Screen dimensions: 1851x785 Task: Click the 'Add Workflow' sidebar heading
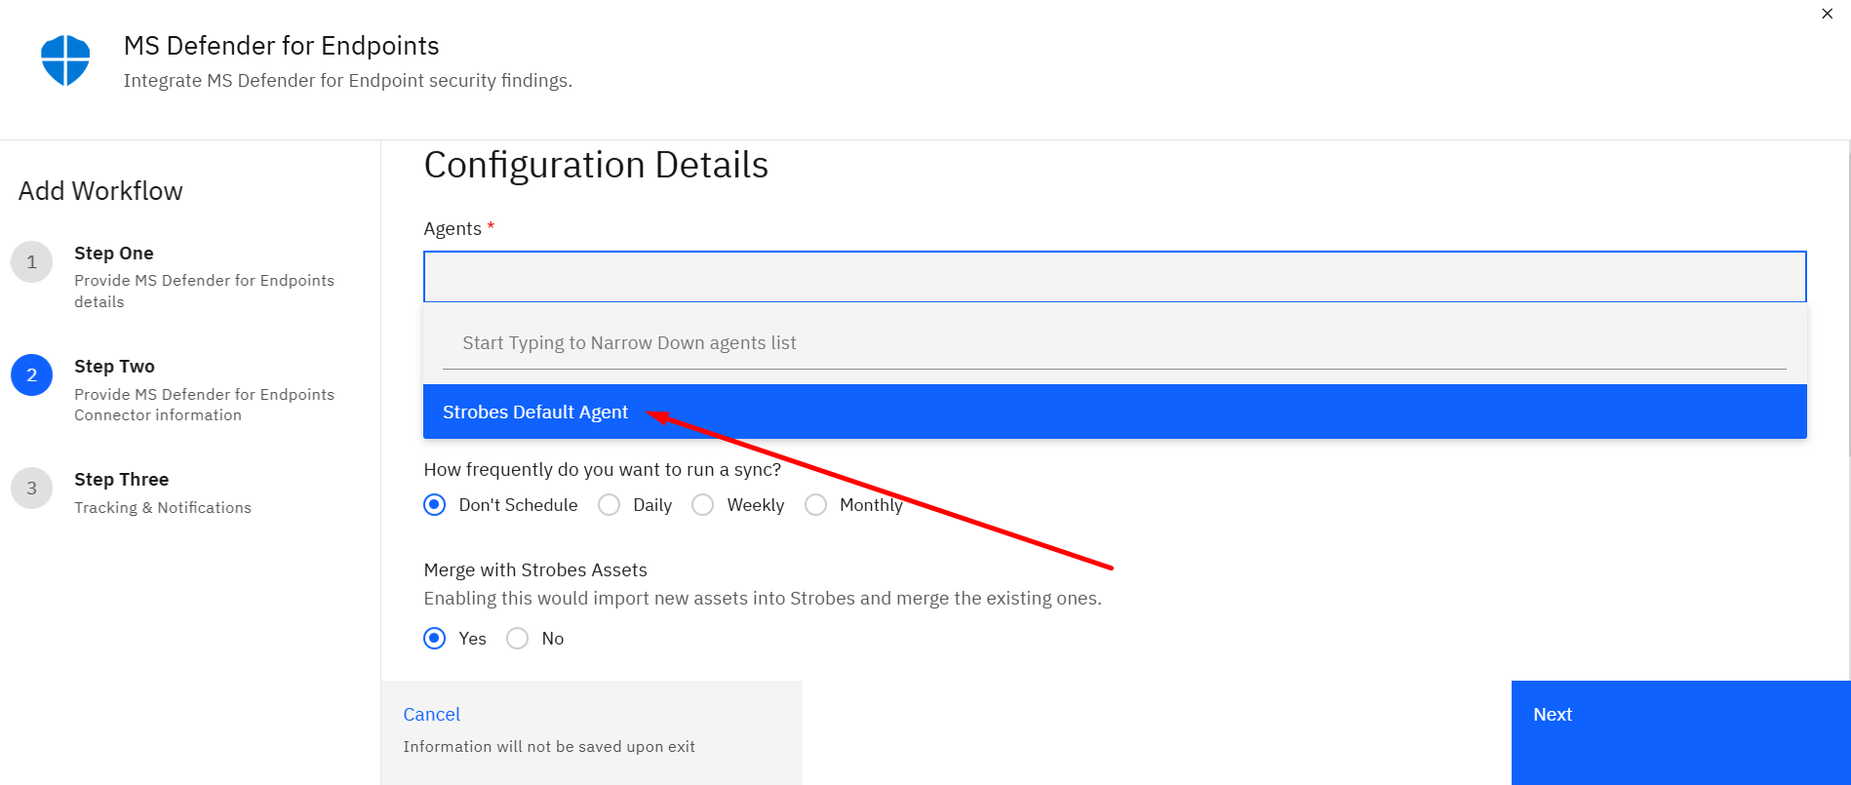tap(100, 191)
